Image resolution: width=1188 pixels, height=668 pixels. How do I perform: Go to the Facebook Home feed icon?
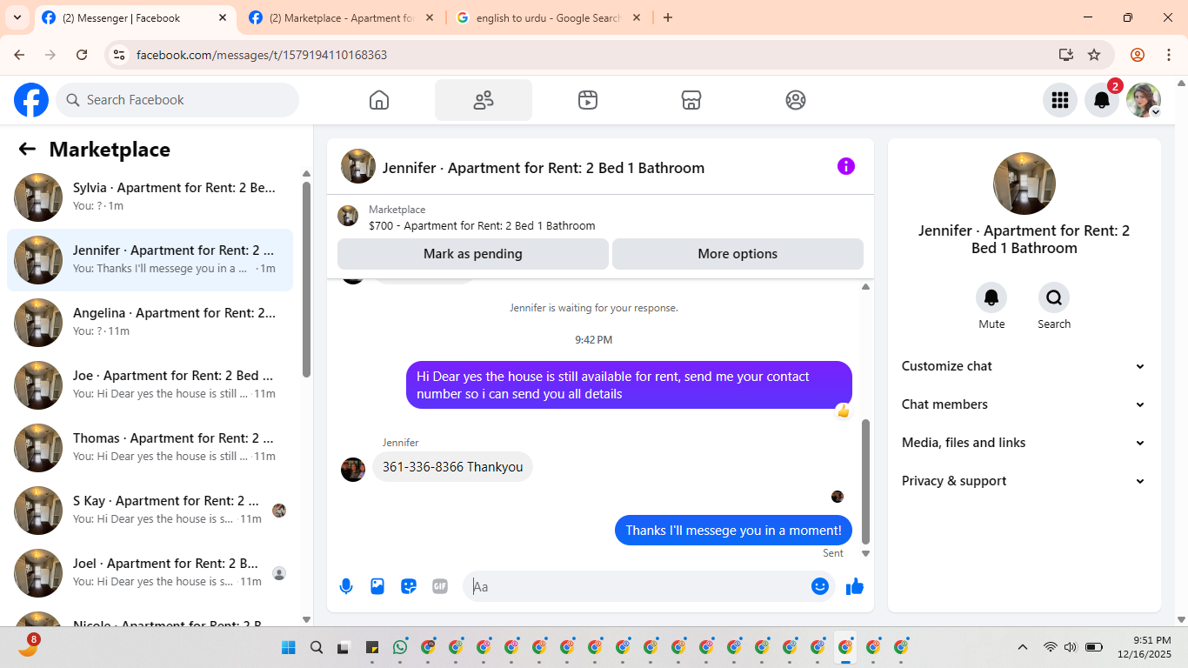(379, 100)
